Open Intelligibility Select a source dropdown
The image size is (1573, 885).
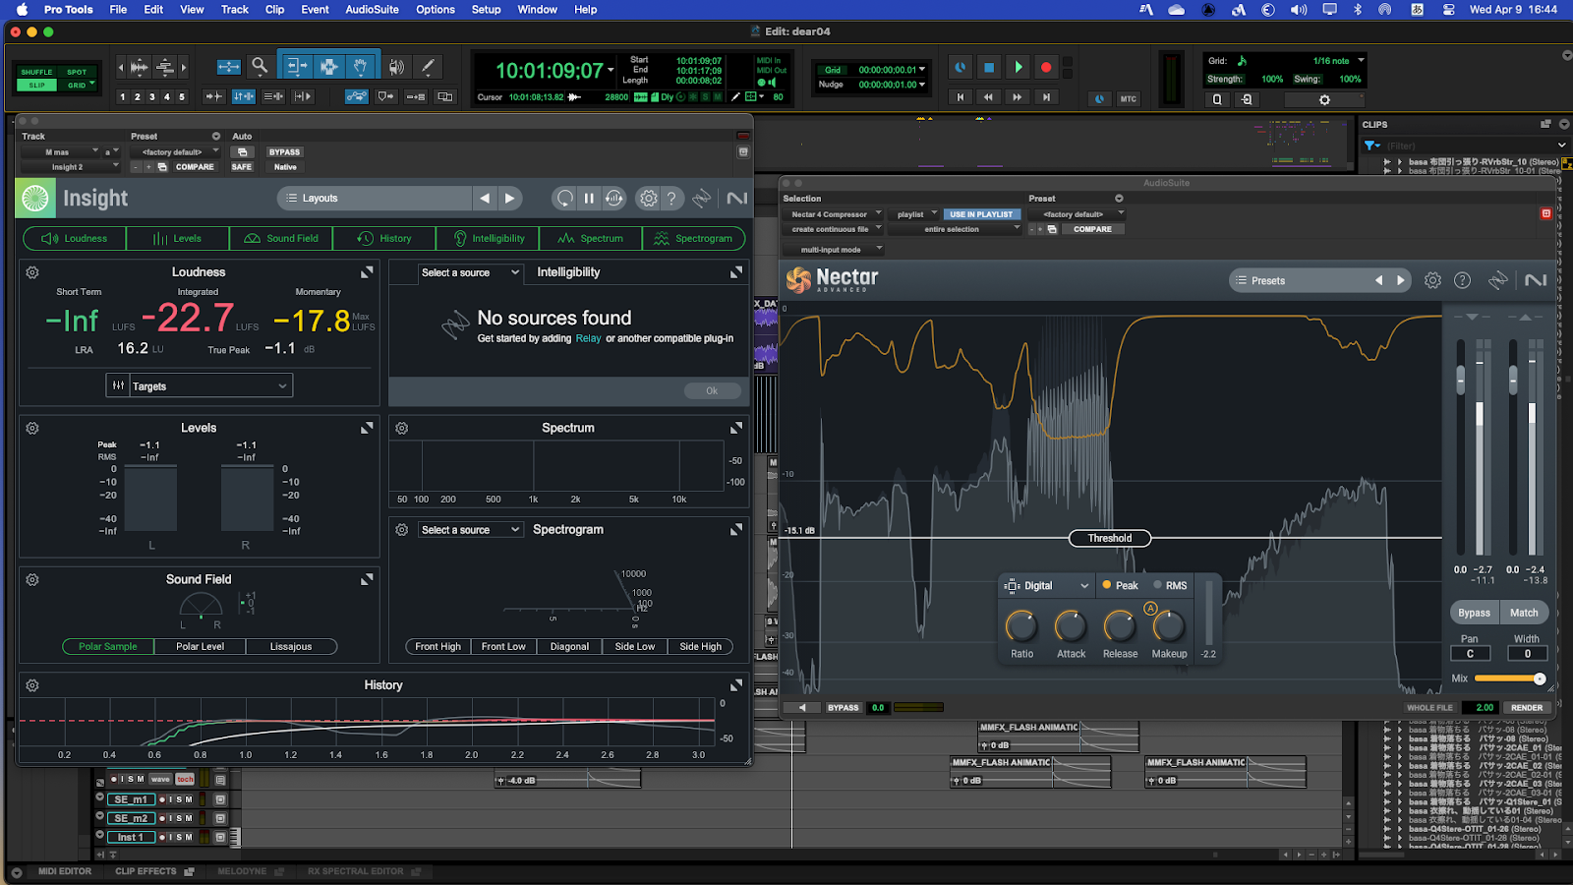tap(470, 272)
